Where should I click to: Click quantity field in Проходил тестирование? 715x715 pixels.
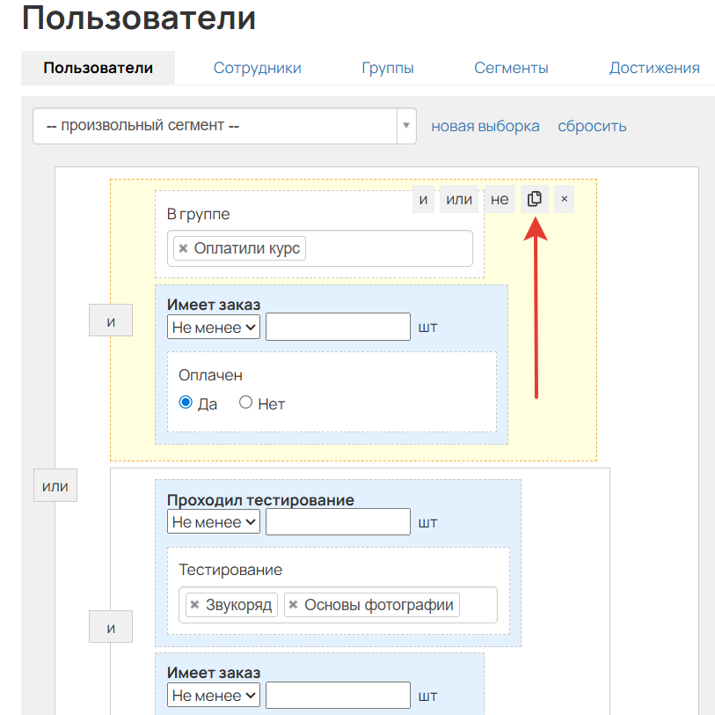338,522
